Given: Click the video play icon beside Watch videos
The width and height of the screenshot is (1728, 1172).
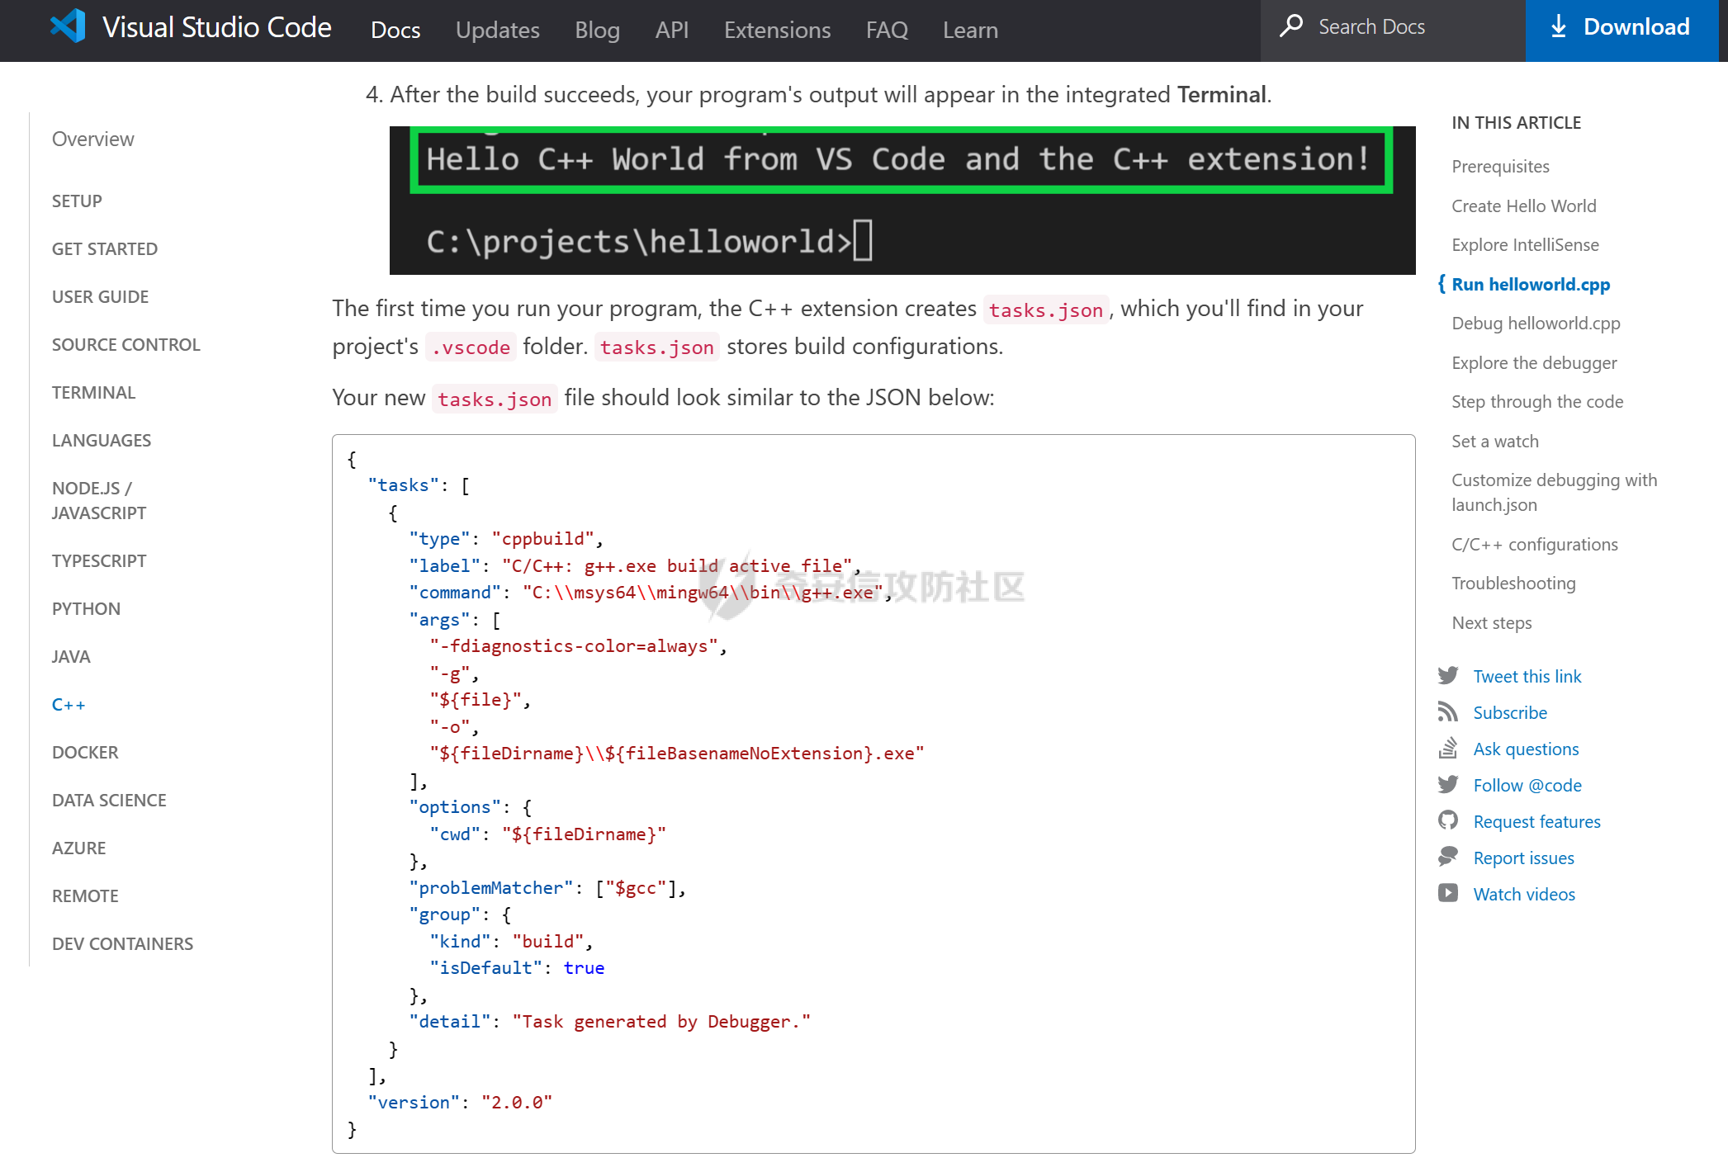Looking at the screenshot, I should pos(1448,894).
